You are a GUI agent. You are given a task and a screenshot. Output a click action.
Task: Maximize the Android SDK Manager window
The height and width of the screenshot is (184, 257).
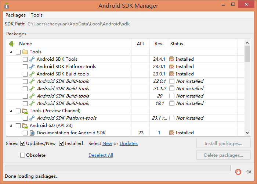pos(233,4)
